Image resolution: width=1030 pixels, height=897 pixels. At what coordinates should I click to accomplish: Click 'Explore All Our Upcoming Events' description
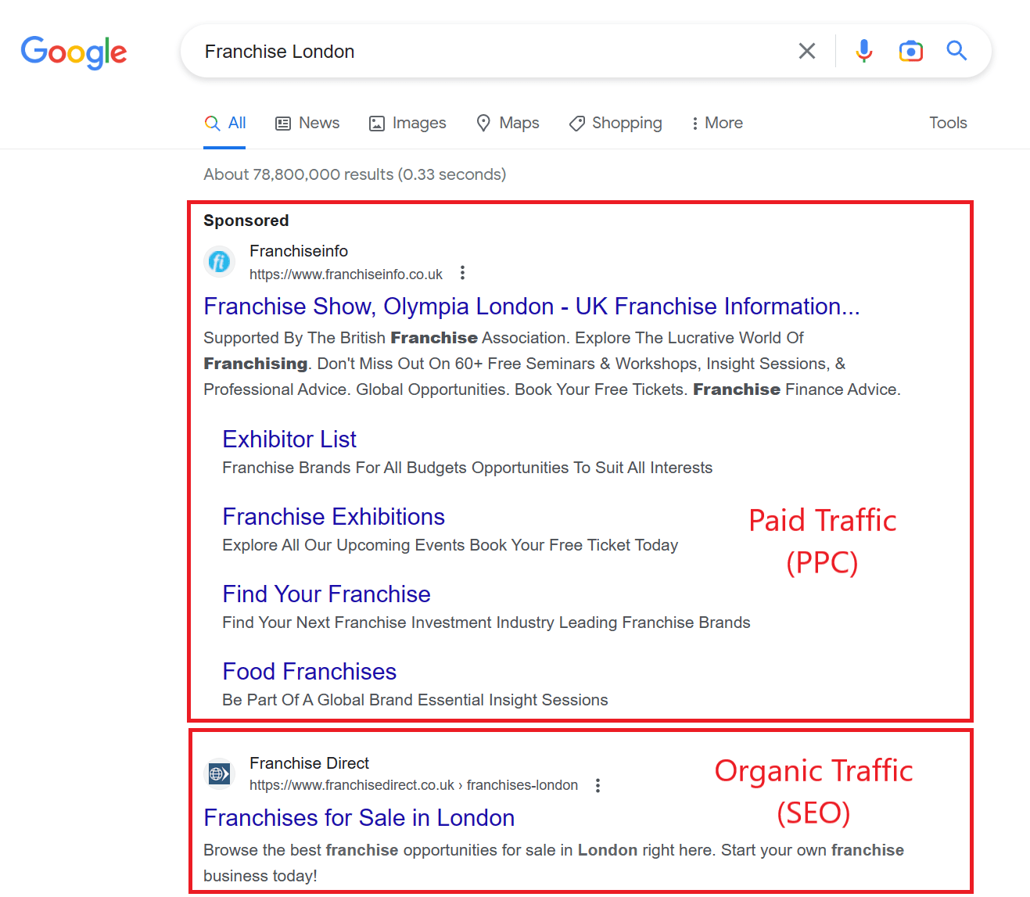tap(450, 545)
